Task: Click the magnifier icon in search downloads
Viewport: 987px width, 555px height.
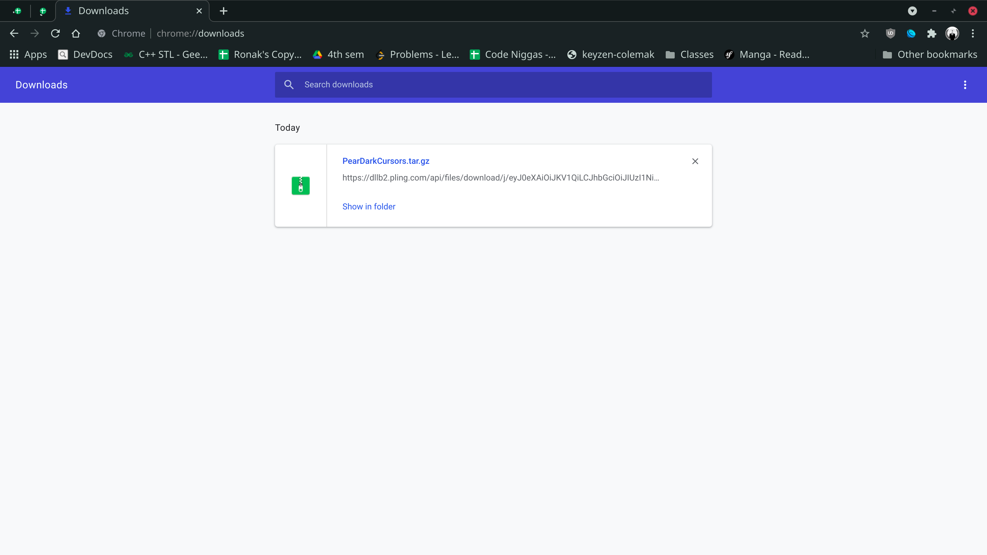Action: (x=289, y=85)
